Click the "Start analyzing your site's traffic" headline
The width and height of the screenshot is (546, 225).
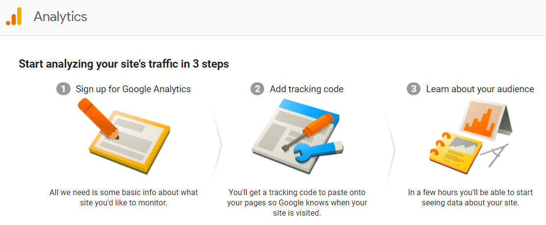click(x=124, y=64)
